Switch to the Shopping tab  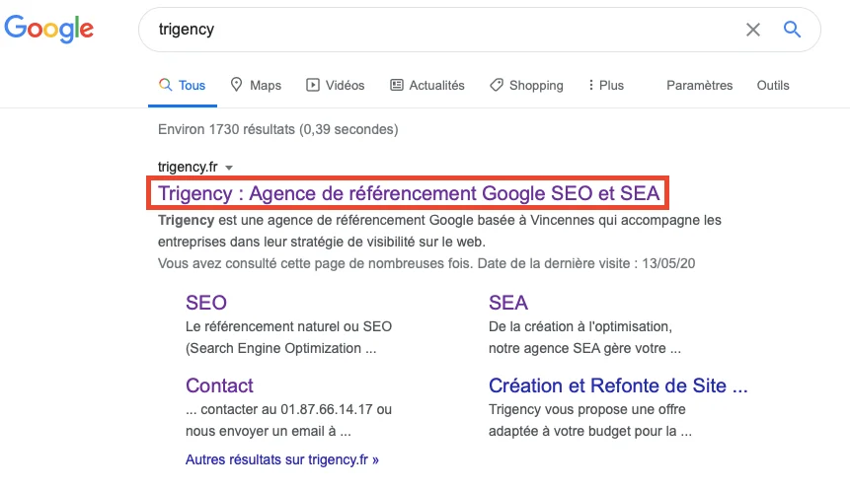click(x=536, y=86)
